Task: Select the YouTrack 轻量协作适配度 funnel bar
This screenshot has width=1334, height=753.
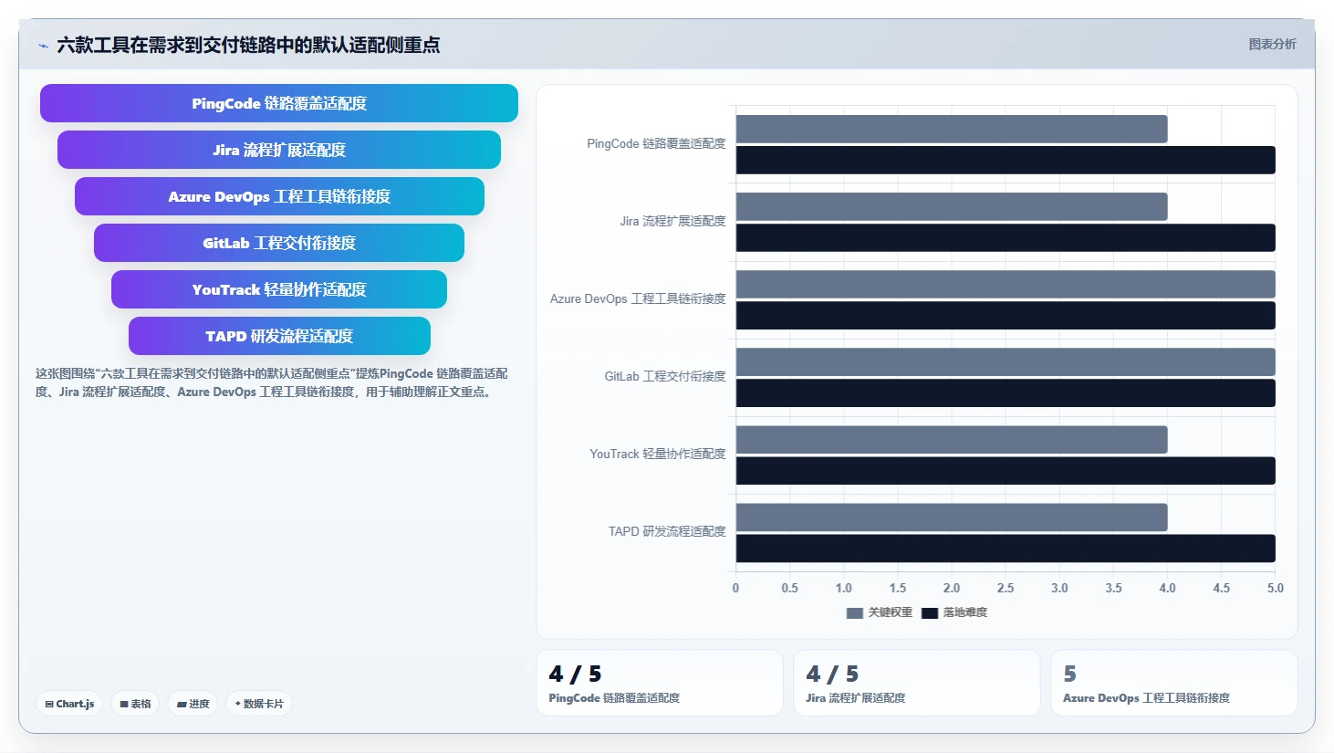Action: (x=279, y=289)
